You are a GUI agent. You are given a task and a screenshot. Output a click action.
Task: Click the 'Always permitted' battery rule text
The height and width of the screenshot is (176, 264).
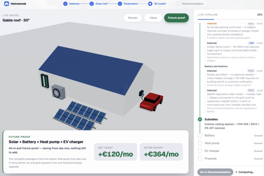click(x=233, y=78)
